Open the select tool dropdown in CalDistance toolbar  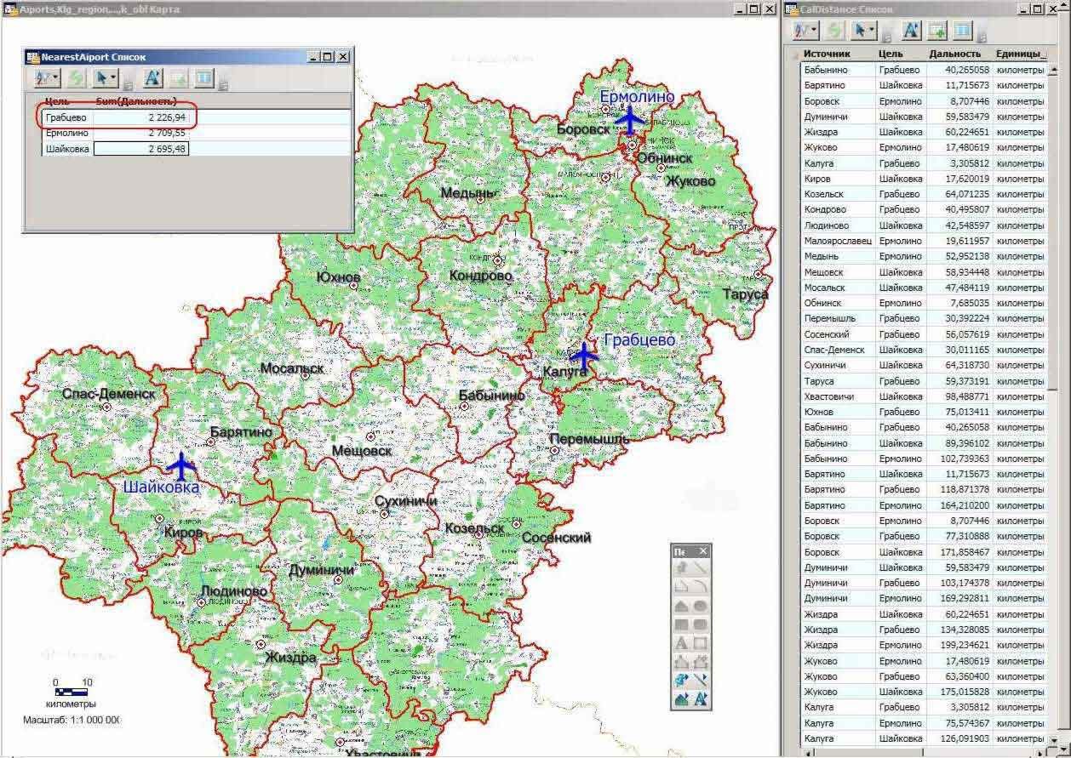click(865, 31)
